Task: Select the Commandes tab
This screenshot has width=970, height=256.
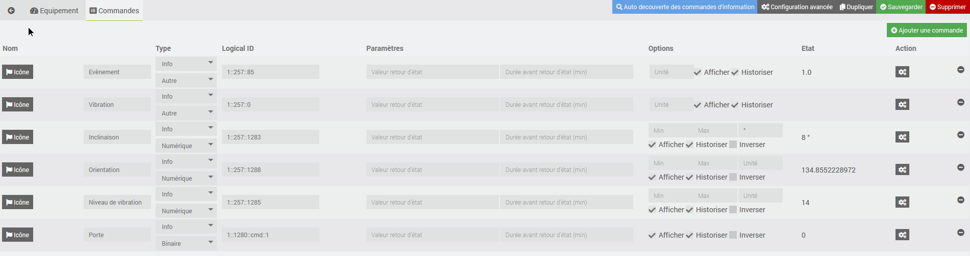Action: pyautogui.click(x=114, y=11)
